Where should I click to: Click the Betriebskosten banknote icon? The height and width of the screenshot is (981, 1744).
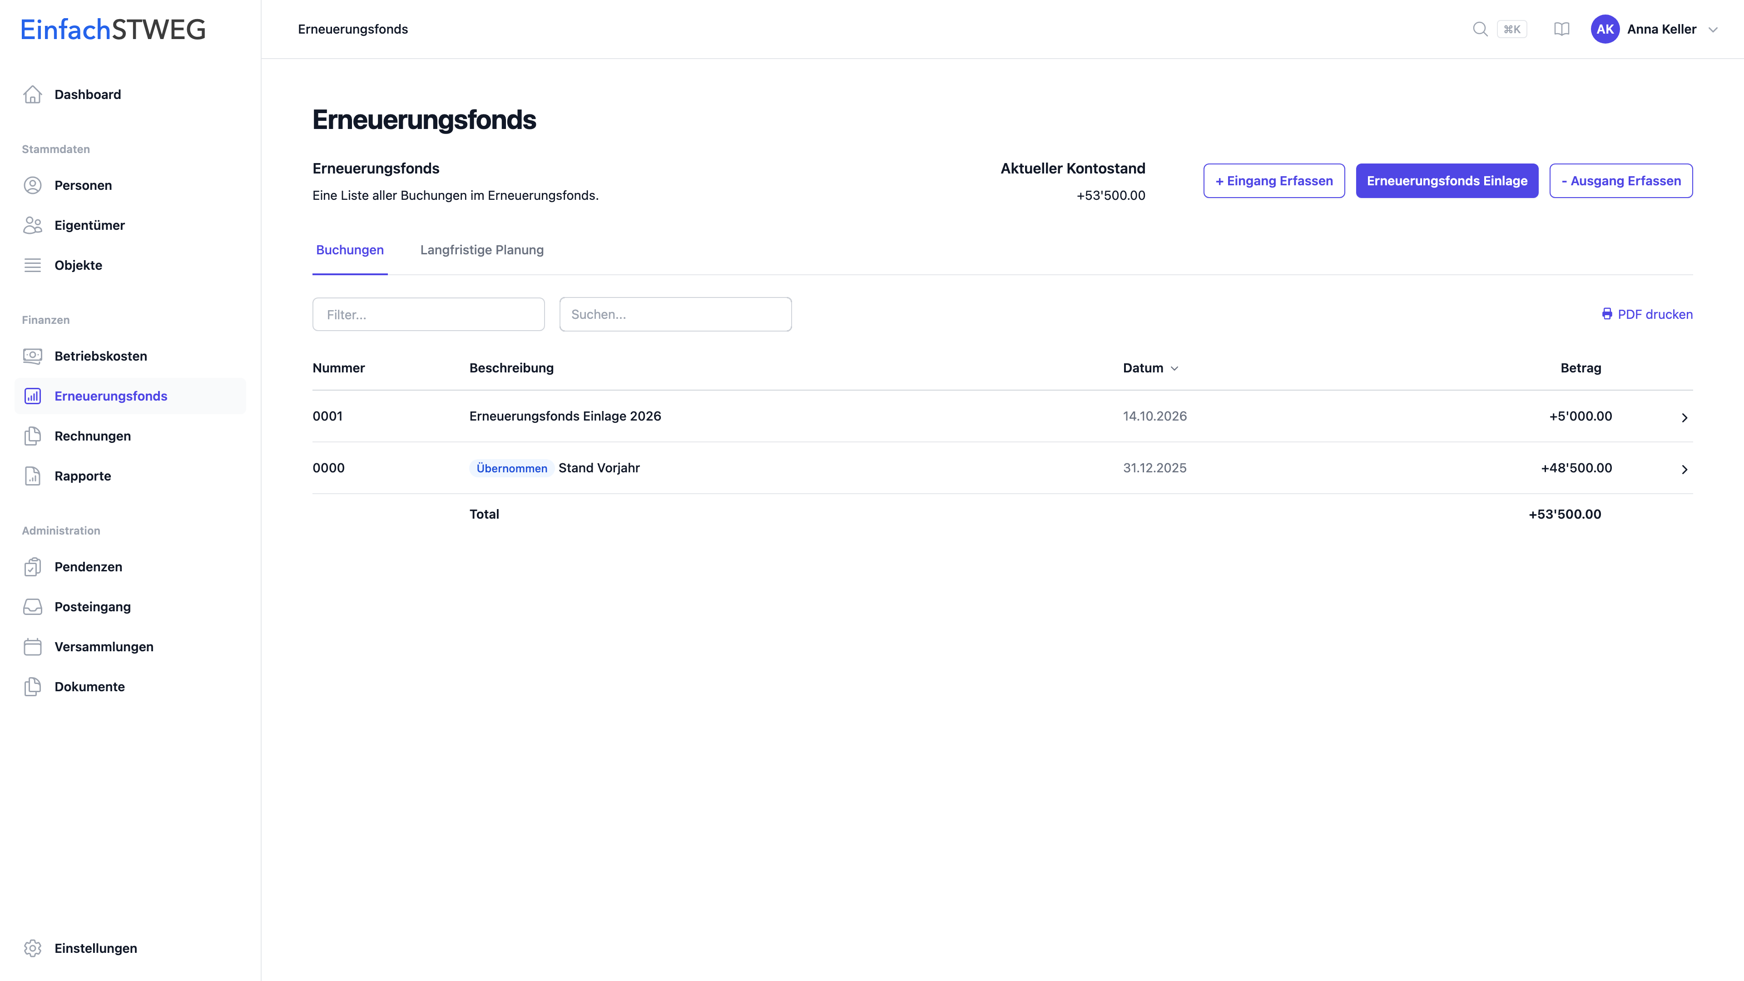point(33,356)
